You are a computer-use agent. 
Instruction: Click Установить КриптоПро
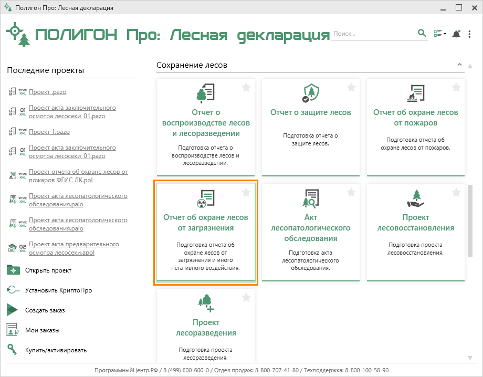pos(58,290)
